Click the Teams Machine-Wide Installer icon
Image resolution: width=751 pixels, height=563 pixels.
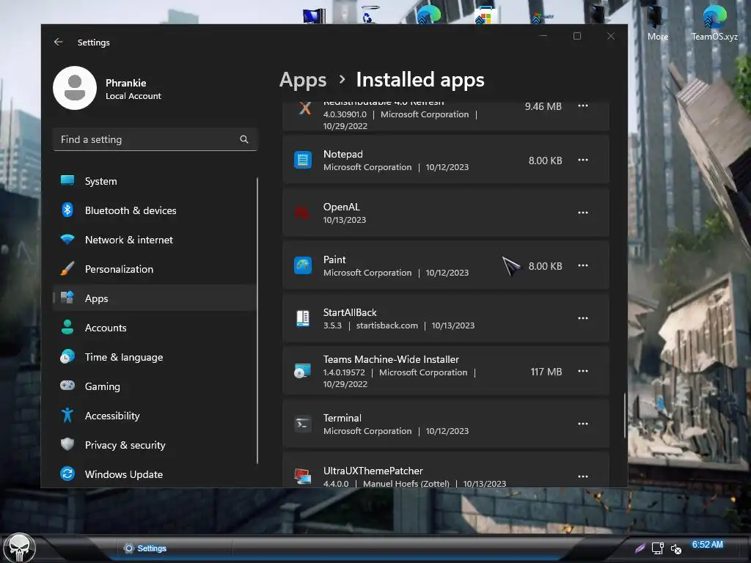pyautogui.click(x=303, y=371)
